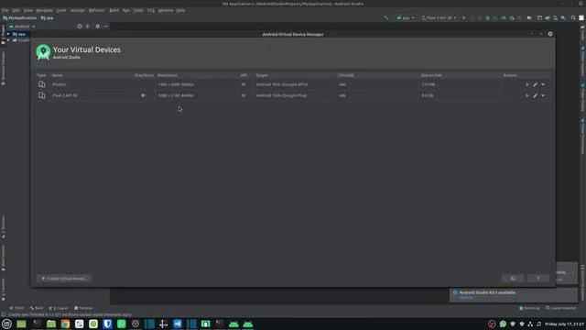
Task: Open the VCS menu
Action: pos(150,10)
